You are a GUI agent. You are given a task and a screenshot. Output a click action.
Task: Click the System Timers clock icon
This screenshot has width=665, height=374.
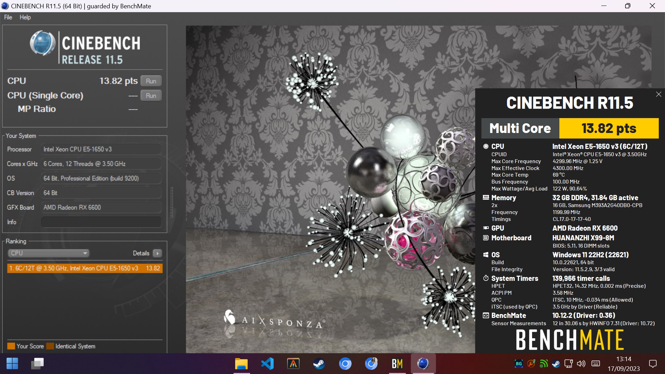point(486,278)
